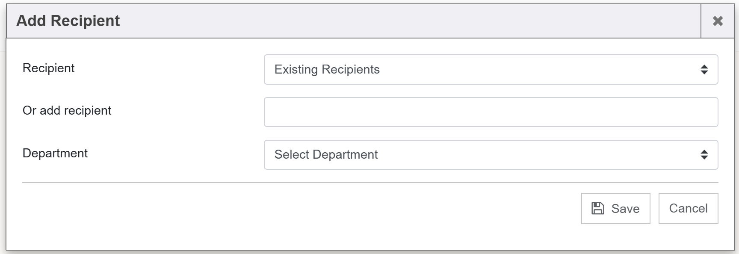The width and height of the screenshot is (739, 254).
Task: Click the Recipient dropdown up-down arrow icon
Action: pos(704,70)
